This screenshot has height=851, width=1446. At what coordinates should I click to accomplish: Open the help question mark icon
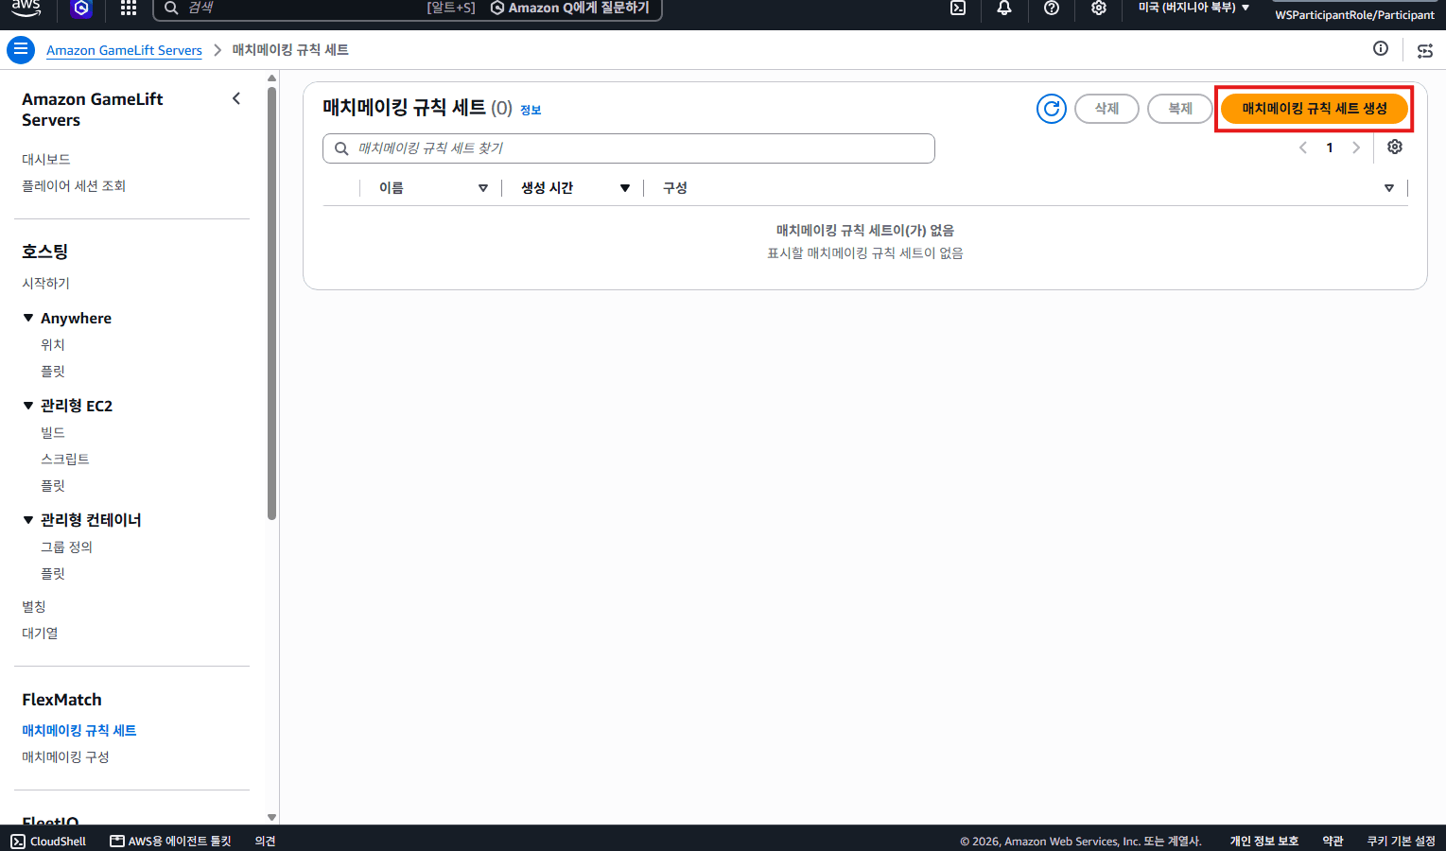[x=1052, y=9]
